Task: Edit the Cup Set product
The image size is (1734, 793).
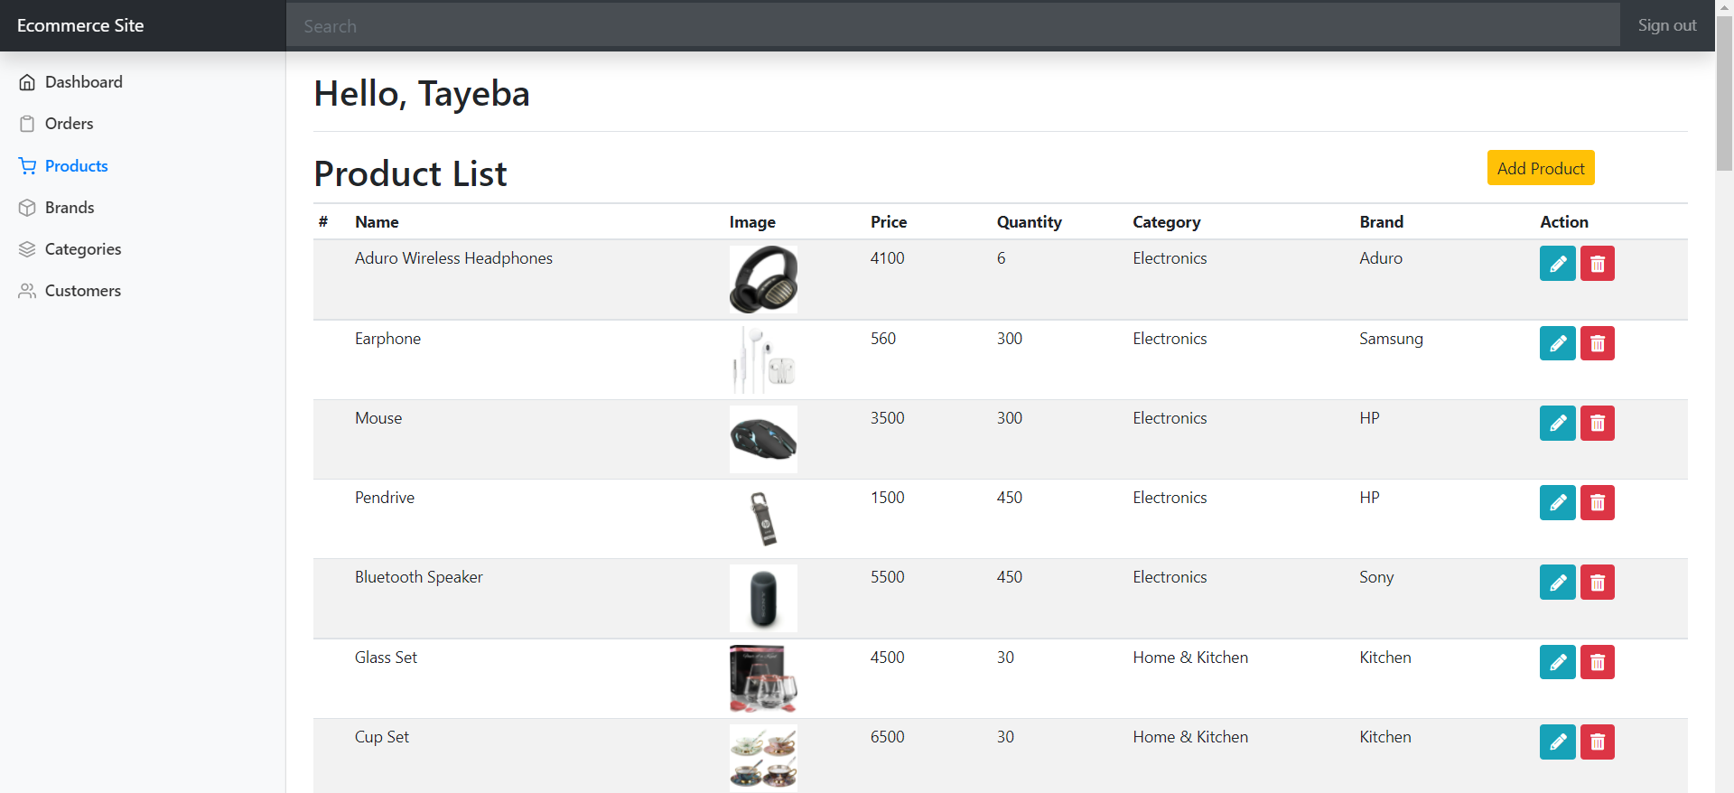Action: click(1557, 742)
